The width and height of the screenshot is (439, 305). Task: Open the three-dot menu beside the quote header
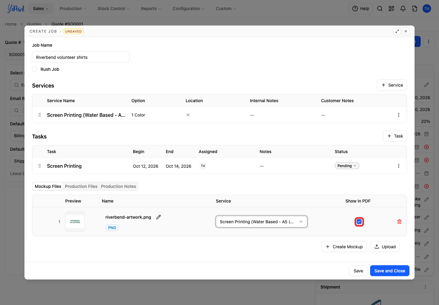429,41
